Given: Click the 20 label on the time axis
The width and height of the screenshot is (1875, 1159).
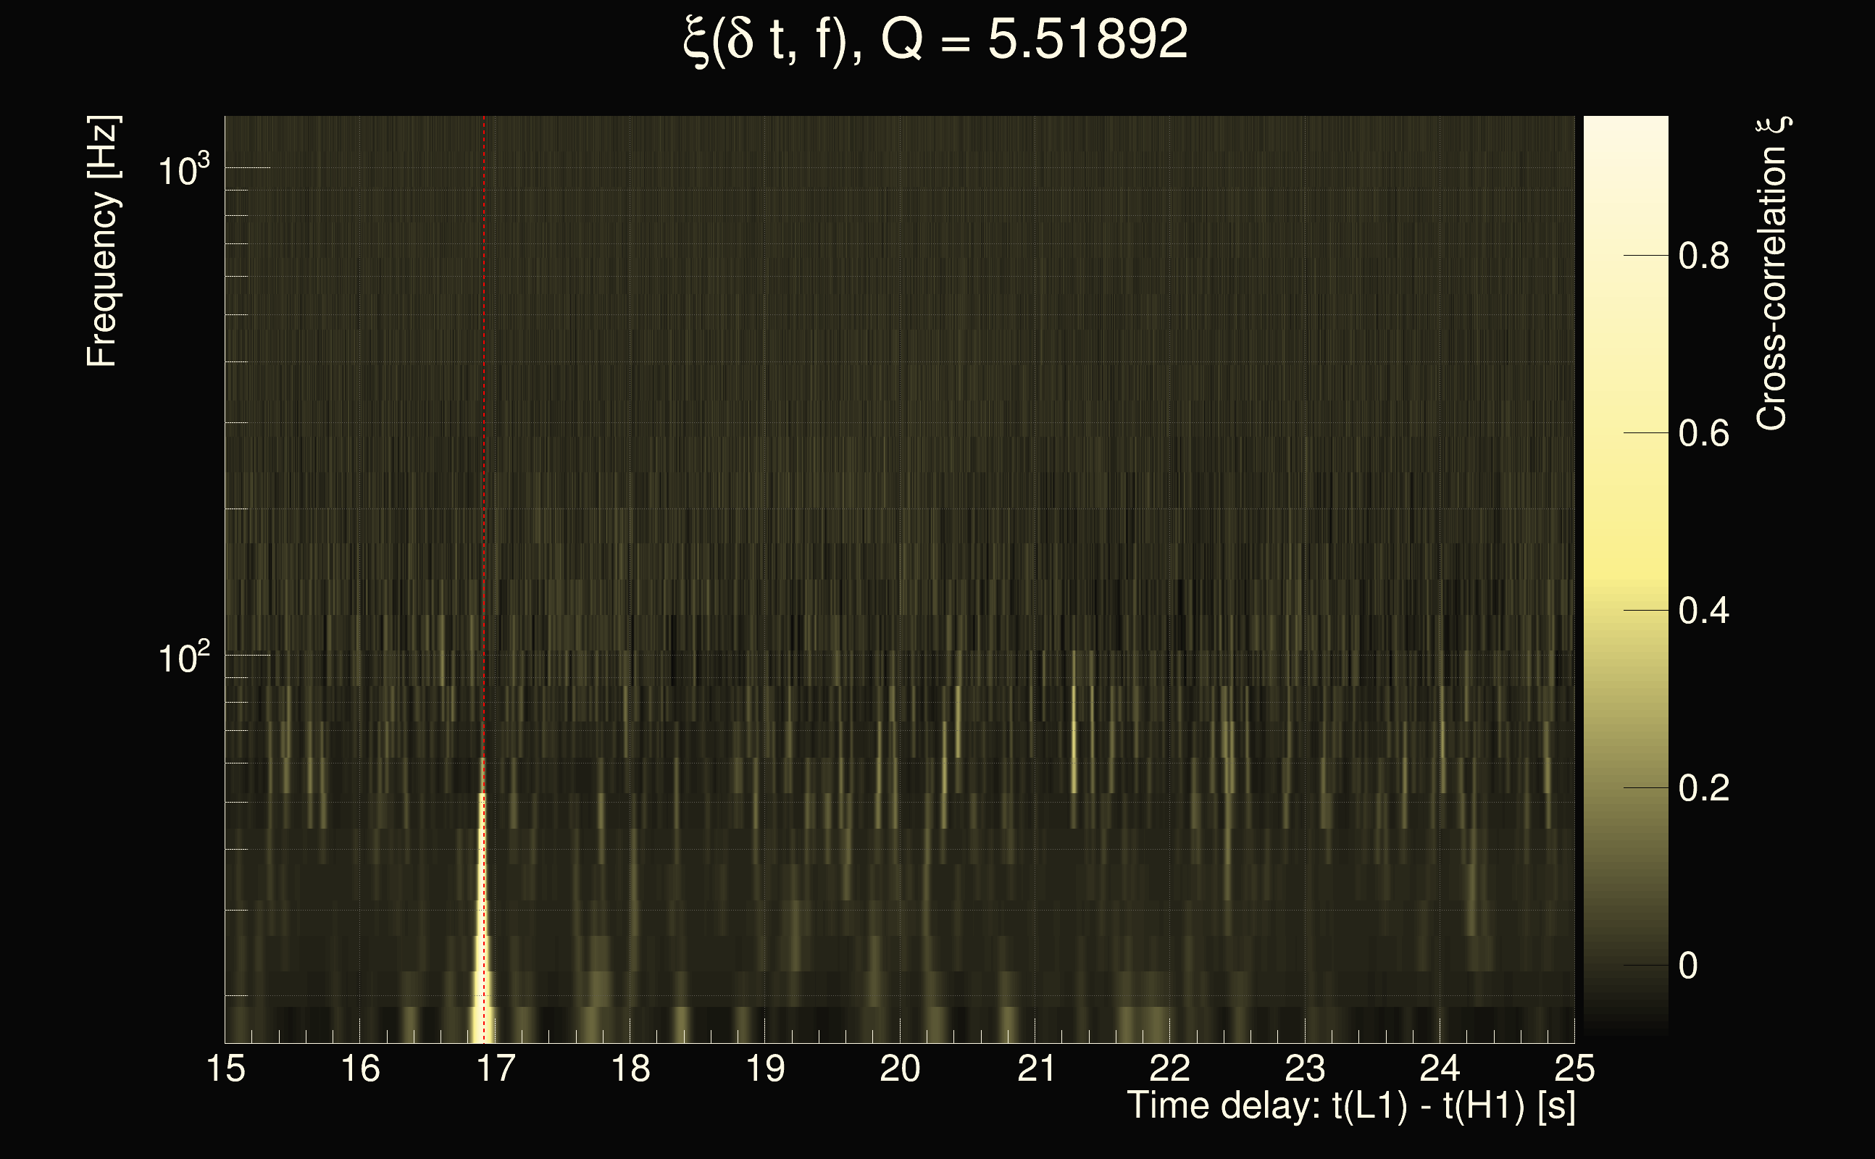Looking at the screenshot, I should [x=900, y=1068].
